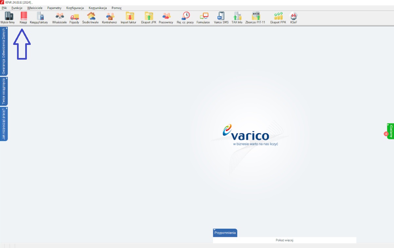The height and width of the screenshot is (248, 394).
Task: Open Właściciele toolbar icon
Action: (60, 18)
